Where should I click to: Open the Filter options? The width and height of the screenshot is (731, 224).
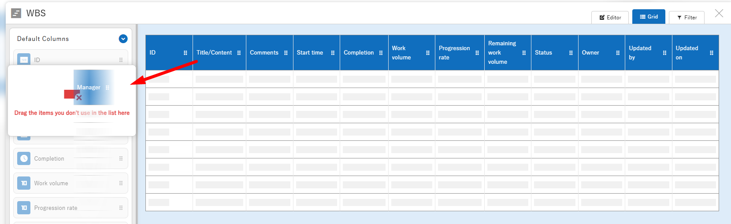tap(686, 18)
